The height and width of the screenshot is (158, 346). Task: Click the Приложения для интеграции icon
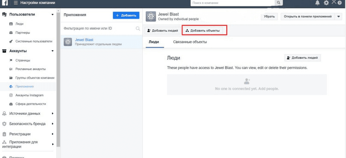coord(4,142)
